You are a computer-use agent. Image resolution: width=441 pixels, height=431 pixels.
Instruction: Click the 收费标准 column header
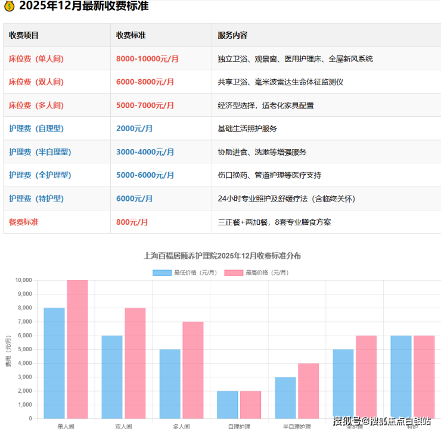(131, 36)
